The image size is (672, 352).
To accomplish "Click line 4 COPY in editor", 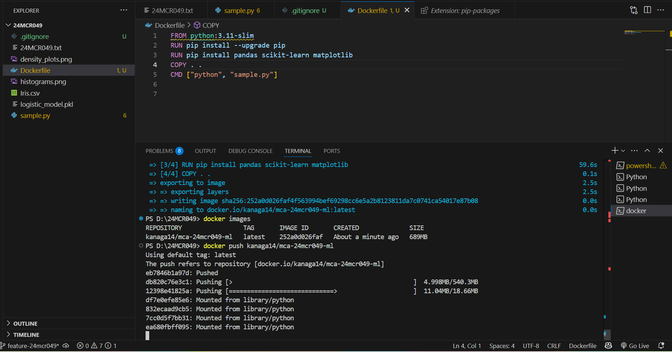I will point(186,65).
